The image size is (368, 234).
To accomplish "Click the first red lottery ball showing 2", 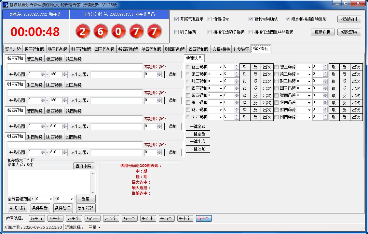I will [x=83, y=32].
